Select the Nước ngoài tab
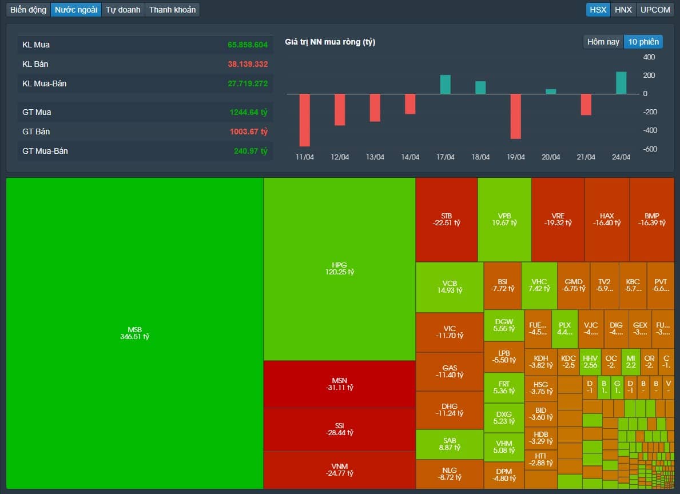 pos(76,10)
